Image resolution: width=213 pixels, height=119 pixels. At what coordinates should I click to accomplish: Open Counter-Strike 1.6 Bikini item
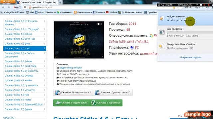pyautogui.click(x=25, y=44)
